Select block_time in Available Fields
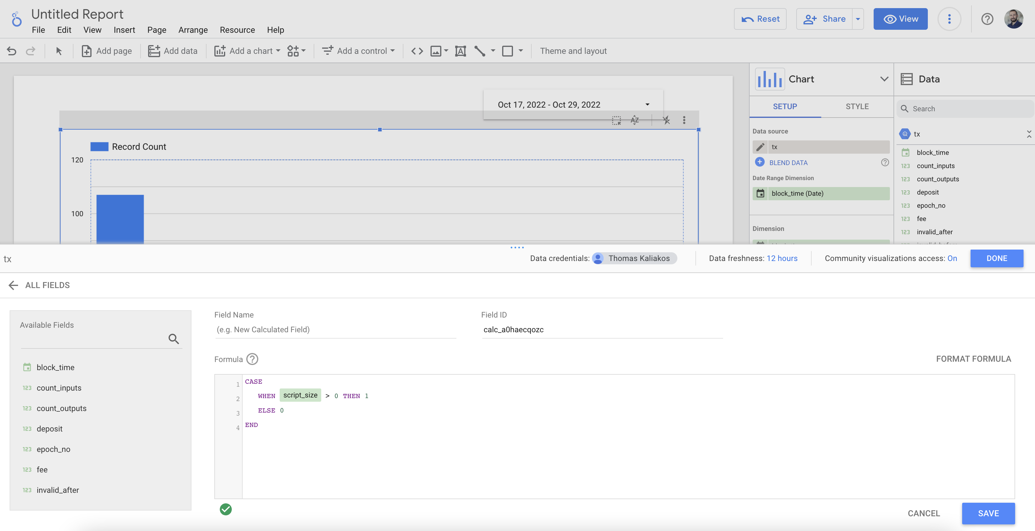Screen dimensions: 1035x531 [55, 367]
